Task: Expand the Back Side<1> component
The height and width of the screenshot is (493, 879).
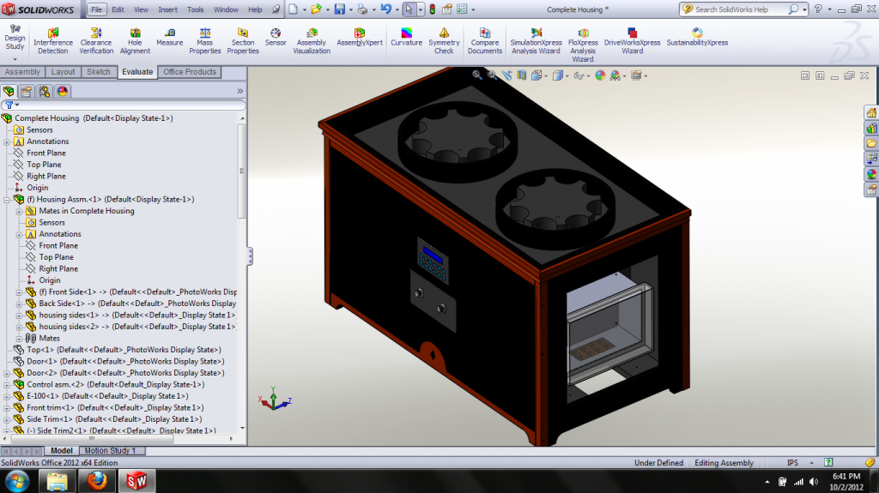Action: coord(19,304)
